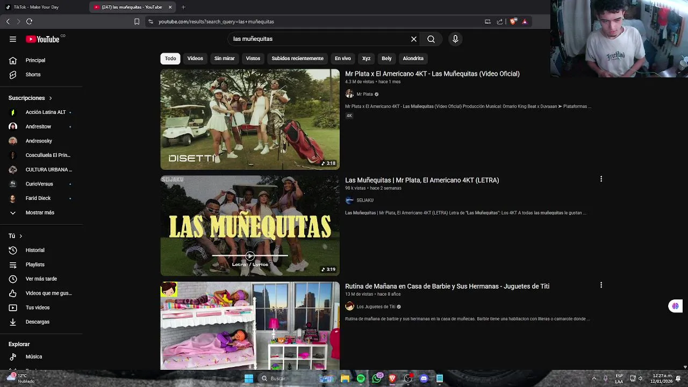Close the las muñequitas YouTube tab
Image resolution: width=688 pixels, height=387 pixels.
tap(170, 7)
